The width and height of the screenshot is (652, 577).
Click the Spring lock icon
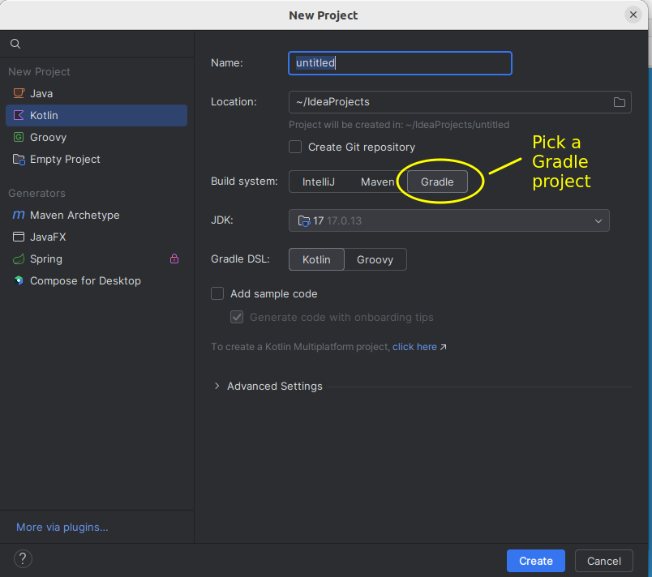click(174, 259)
